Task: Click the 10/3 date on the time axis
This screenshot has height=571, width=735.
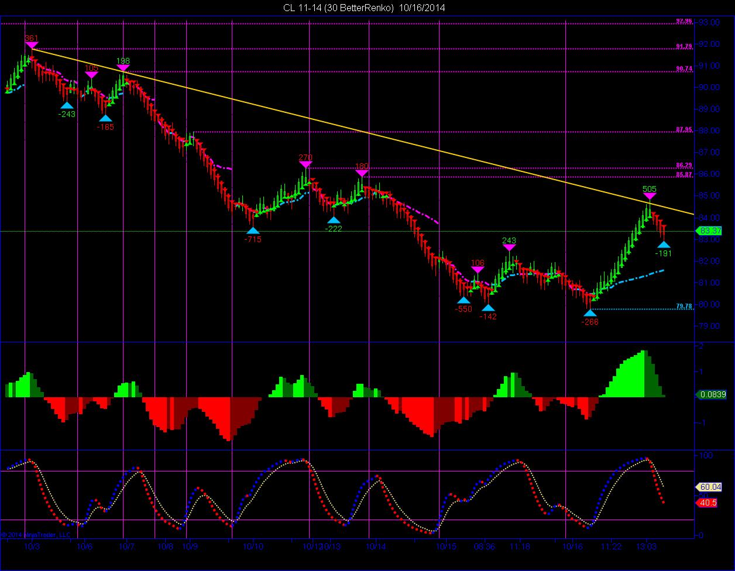Action: [32, 546]
